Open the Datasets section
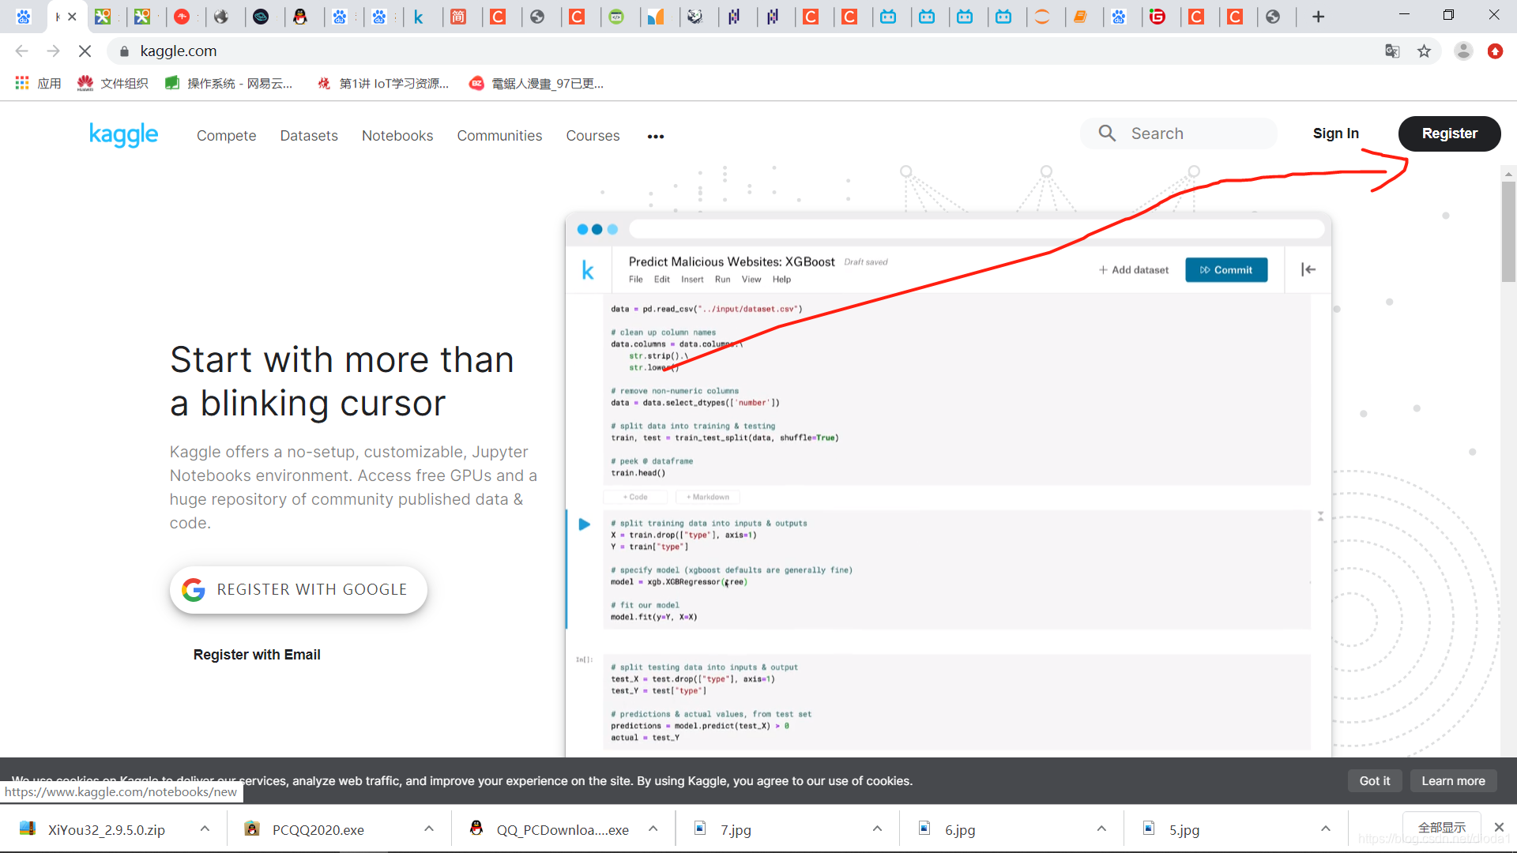 (308, 135)
